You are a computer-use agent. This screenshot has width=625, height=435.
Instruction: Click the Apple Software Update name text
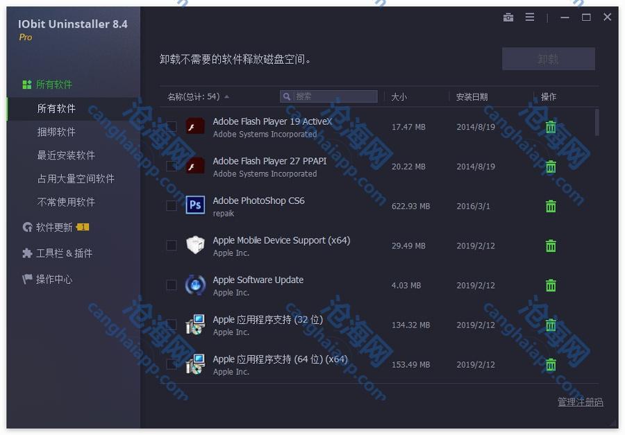pyautogui.click(x=258, y=280)
